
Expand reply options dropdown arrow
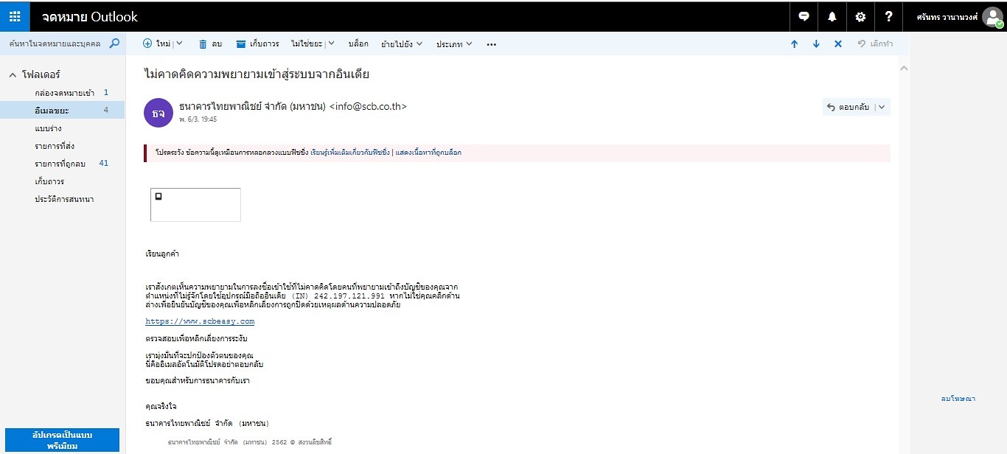pyautogui.click(x=882, y=107)
